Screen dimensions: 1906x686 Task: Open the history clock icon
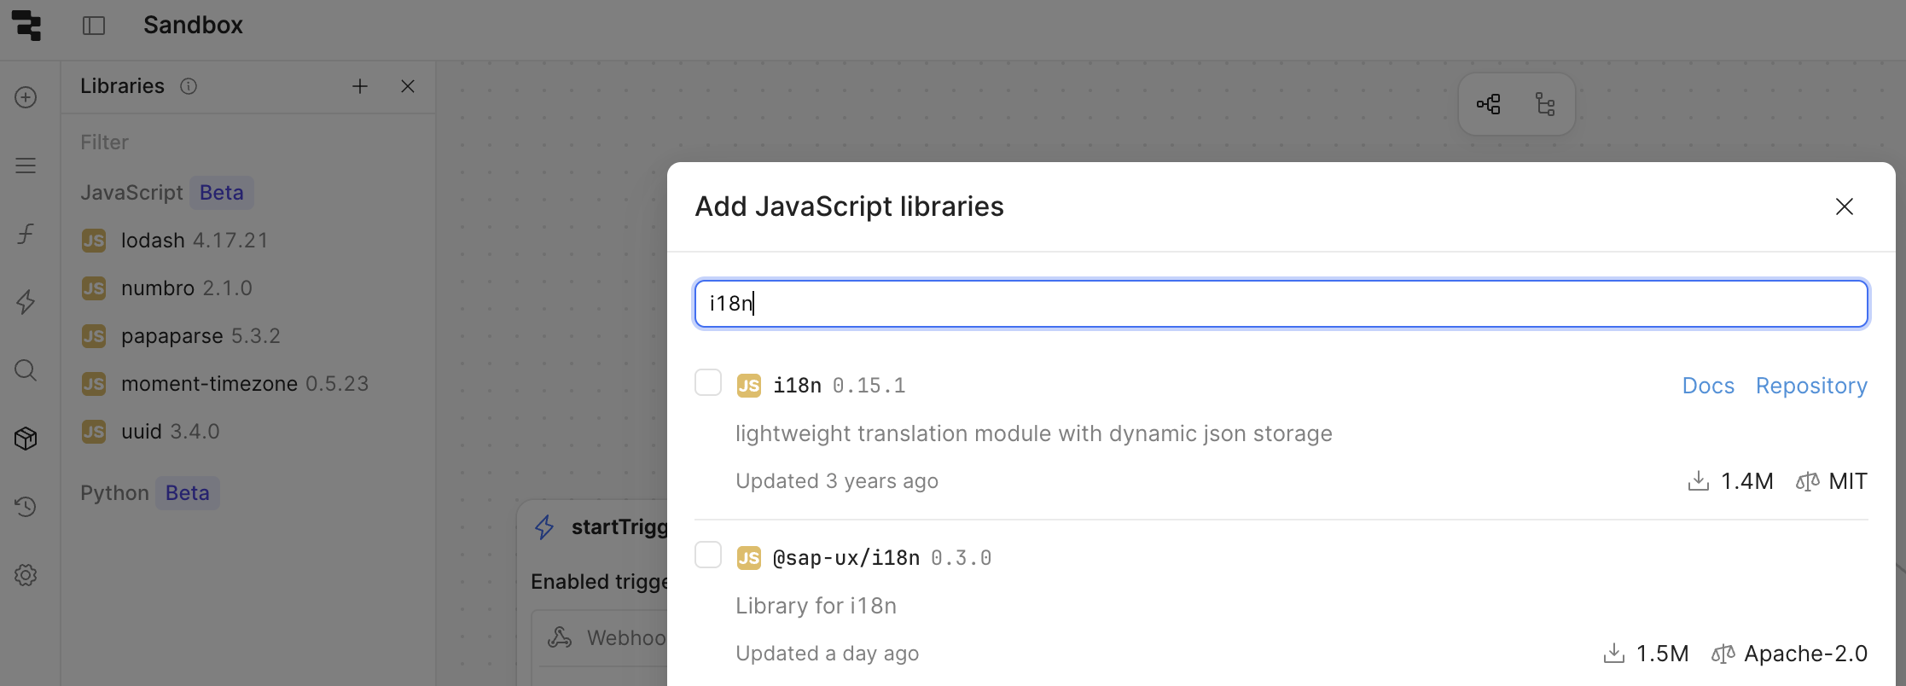pyautogui.click(x=26, y=507)
